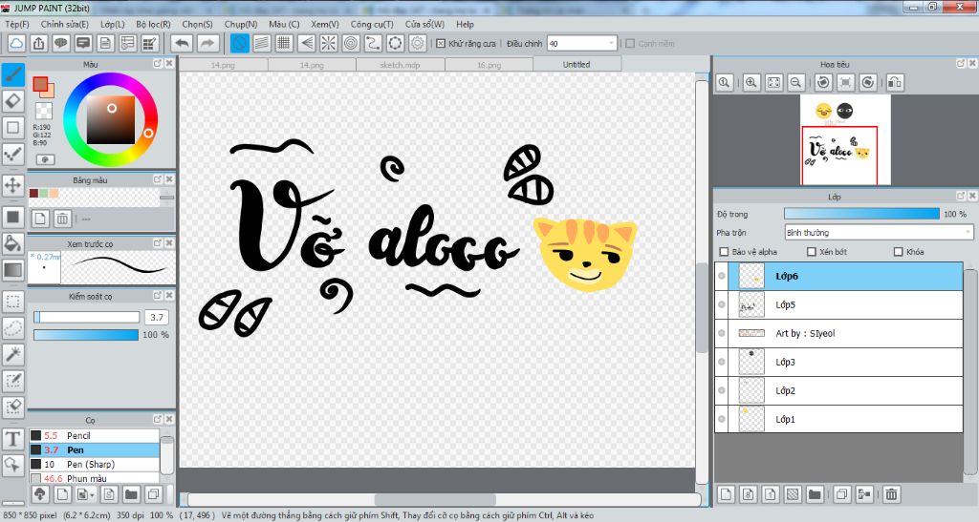
Task: Add new color to Bảng màu palette
Action: (40, 219)
